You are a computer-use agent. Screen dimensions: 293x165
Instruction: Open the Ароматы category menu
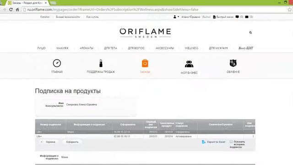[x=87, y=48]
